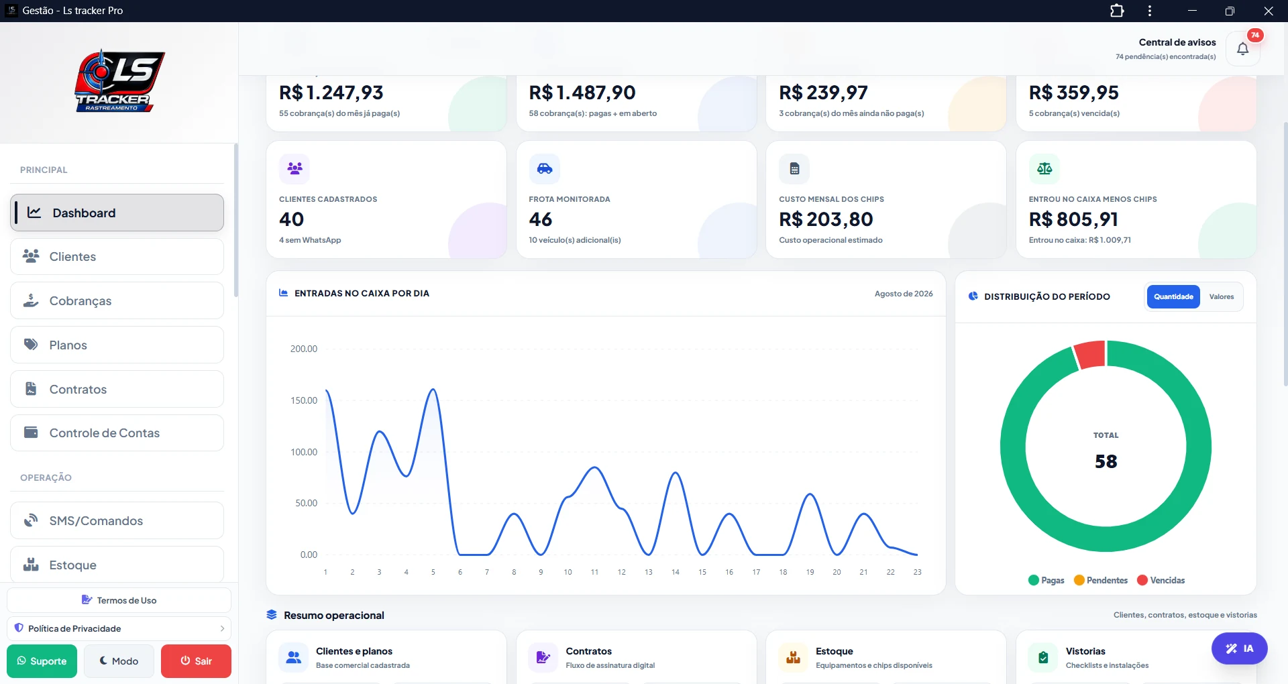Expand Política de Privacidade chevron
The width and height of the screenshot is (1288, 684).
point(222,628)
